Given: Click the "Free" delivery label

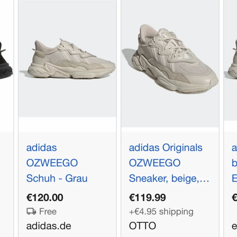Looking at the screenshot, I should tap(48, 211).
